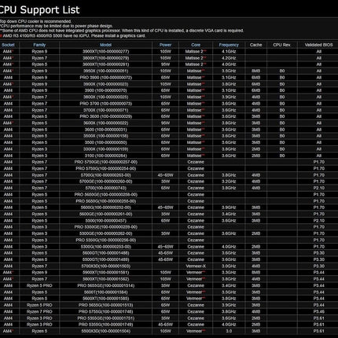Click the CPU Support List heading
338x338 pixels.
click(39, 10)
